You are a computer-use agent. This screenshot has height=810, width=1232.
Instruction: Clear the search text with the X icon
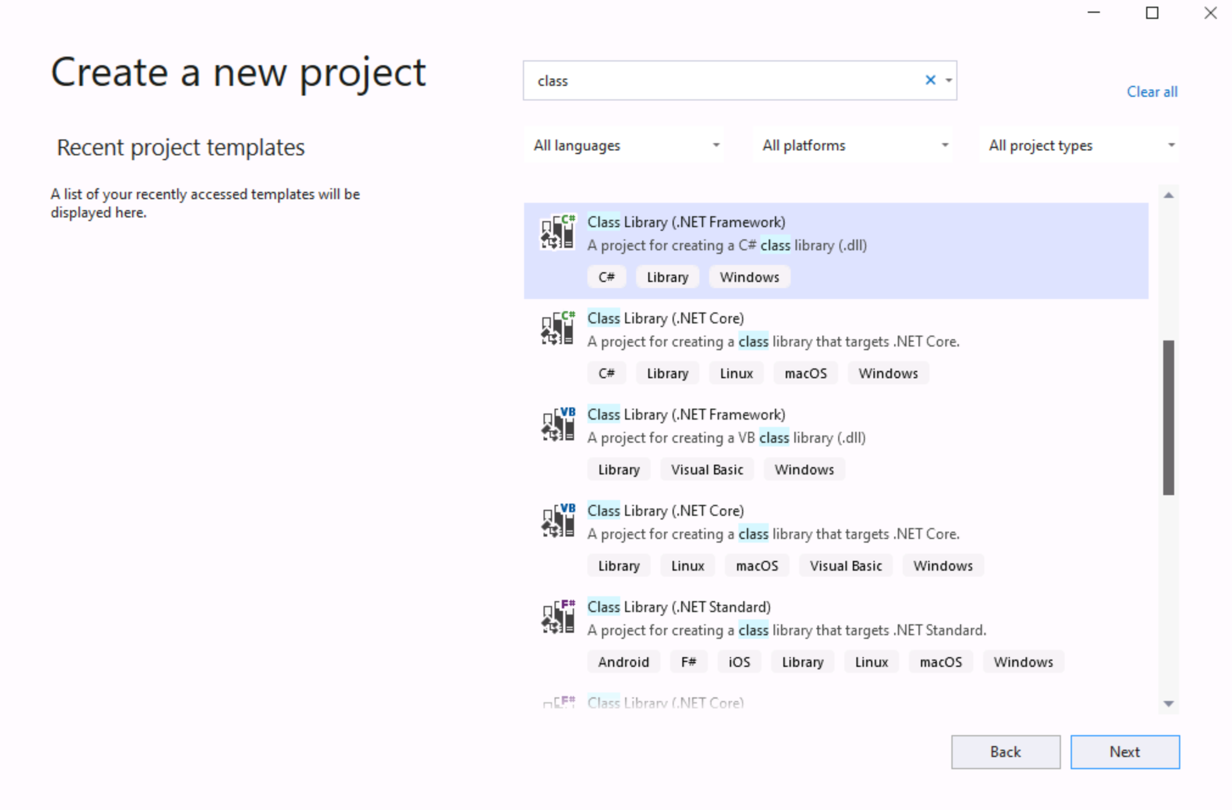point(930,80)
